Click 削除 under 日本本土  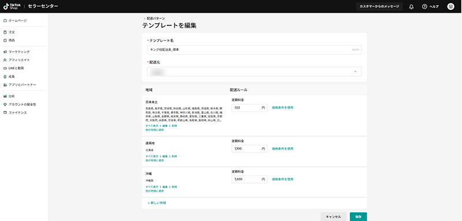(x=174, y=126)
